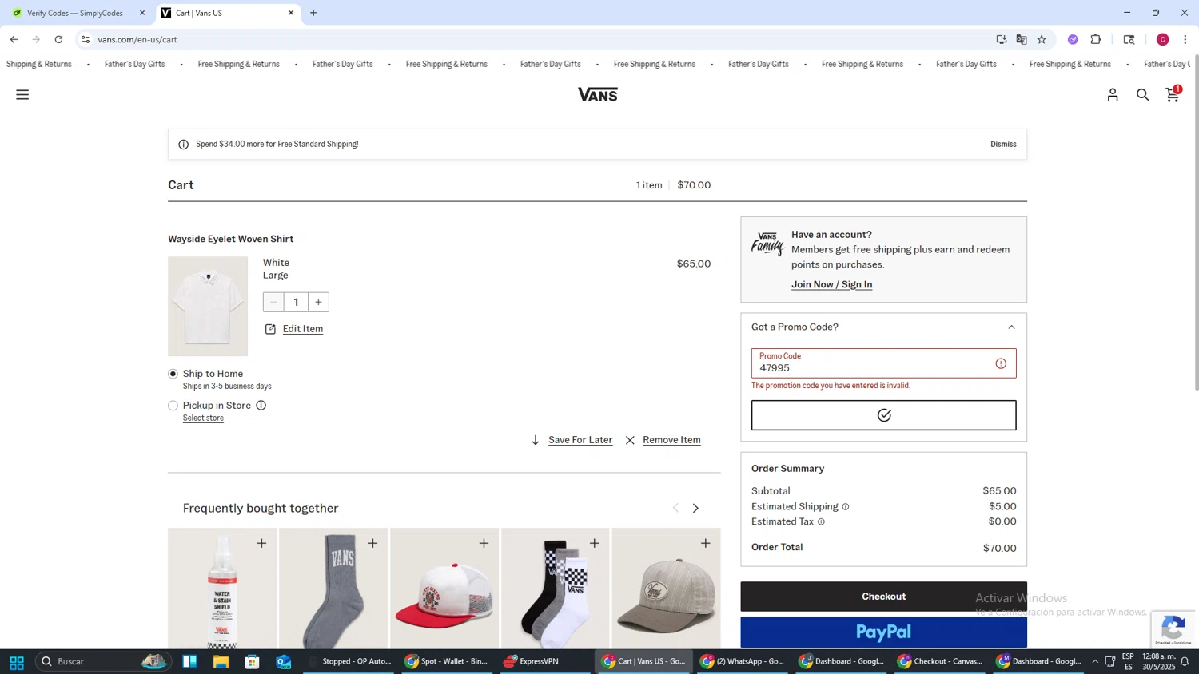1199x674 pixels.
Task: Open Microsoft Store from the taskbar
Action: (252, 662)
